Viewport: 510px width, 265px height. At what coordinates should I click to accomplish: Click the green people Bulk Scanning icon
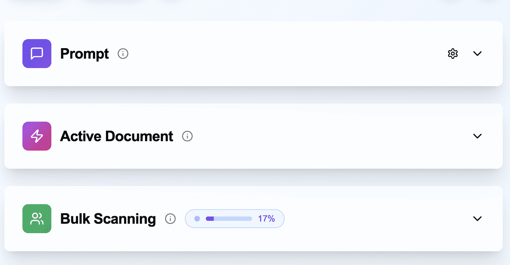click(37, 219)
